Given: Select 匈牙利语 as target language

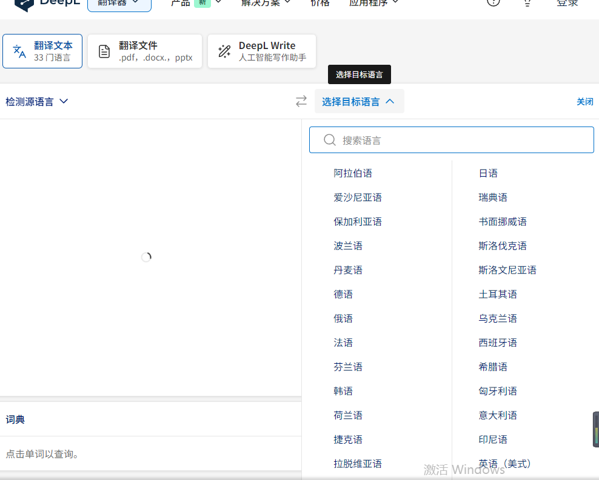Looking at the screenshot, I should coord(498,391).
